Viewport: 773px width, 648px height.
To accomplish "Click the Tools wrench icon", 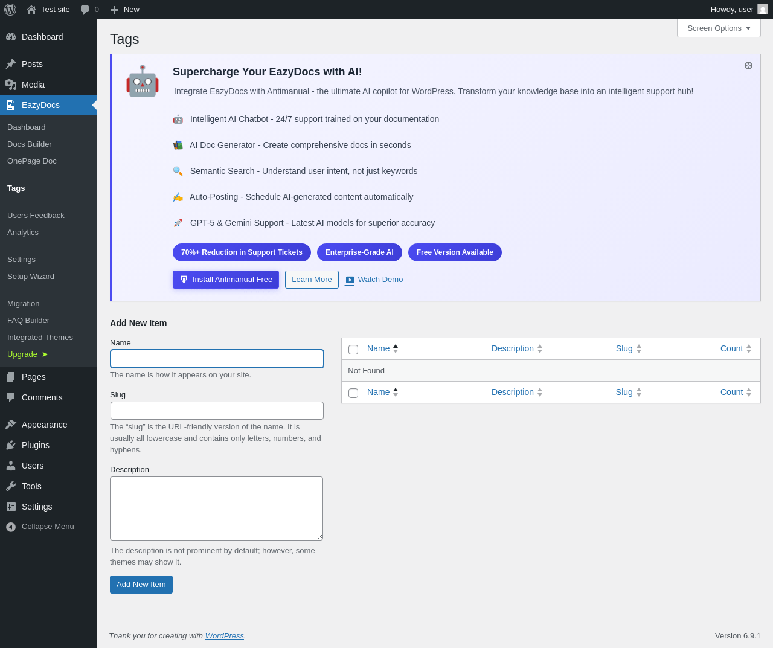I will tap(11, 486).
